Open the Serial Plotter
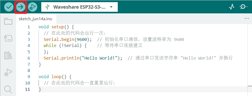The width and height of the screenshot is (252, 96). pyautogui.click(x=232, y=7)
